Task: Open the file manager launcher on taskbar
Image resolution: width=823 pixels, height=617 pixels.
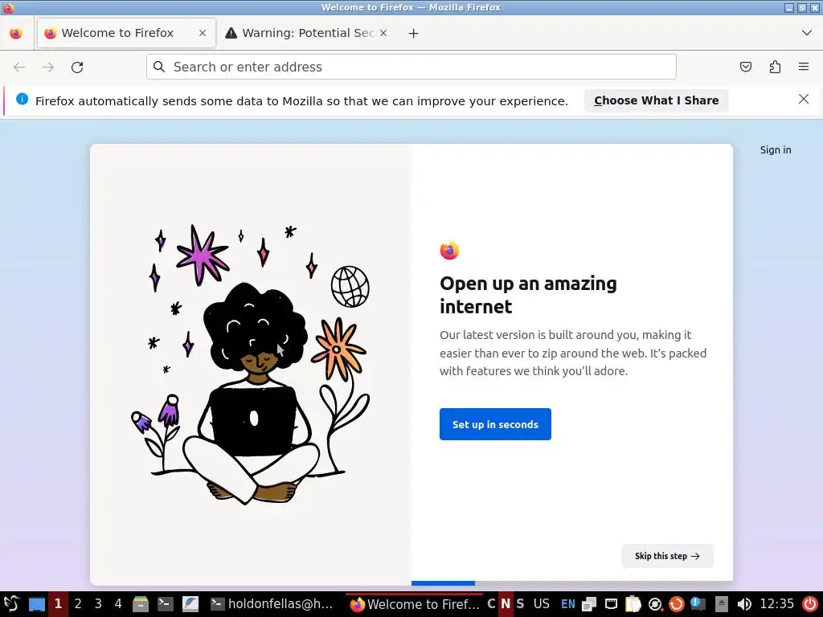Action: pos(140,604)
